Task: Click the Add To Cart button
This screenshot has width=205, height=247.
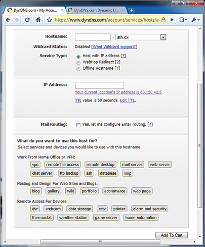Action: tap(172, 235)
